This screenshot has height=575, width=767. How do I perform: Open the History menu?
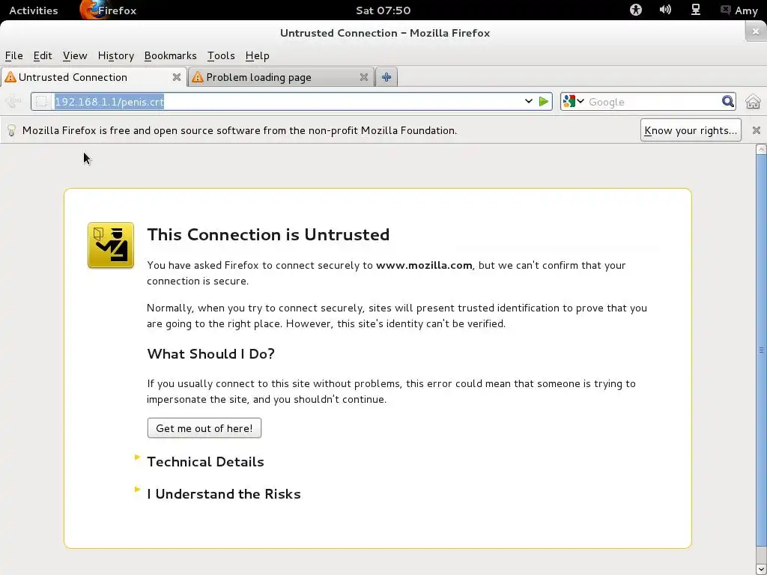click(x=116, y=55)
